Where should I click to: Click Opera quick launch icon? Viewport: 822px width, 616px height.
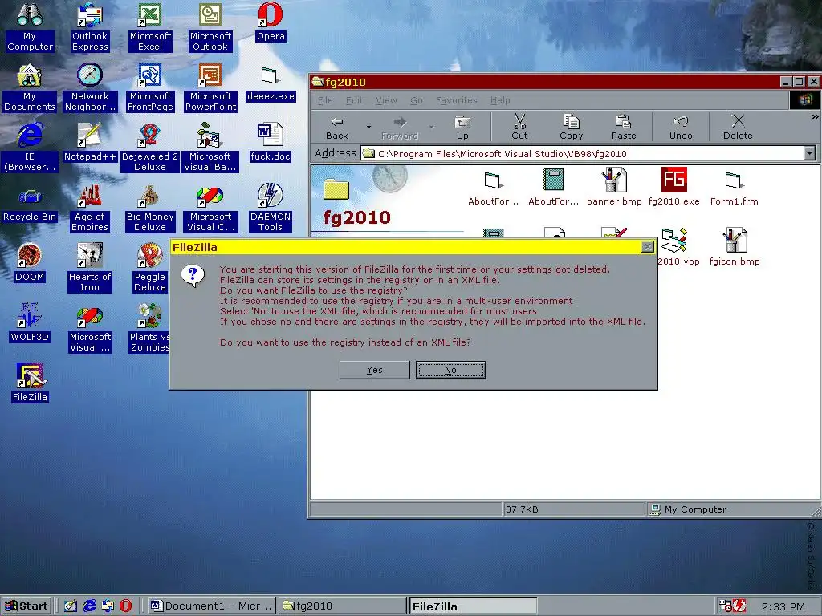point(125,606)
